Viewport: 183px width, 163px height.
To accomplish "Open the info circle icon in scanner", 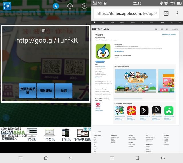I will tap(84, 6).
